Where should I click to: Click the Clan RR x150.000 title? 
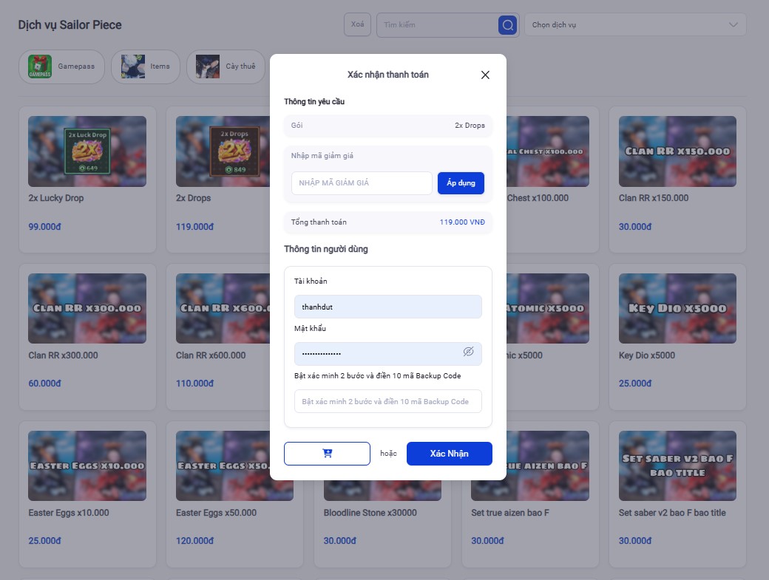(653, 198)
